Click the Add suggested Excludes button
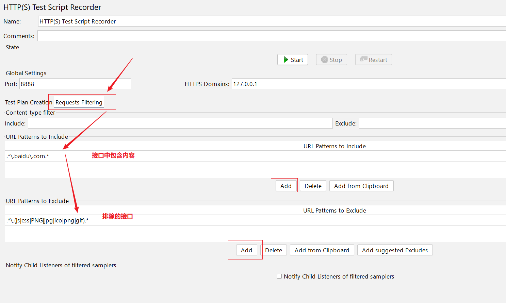 395,250
